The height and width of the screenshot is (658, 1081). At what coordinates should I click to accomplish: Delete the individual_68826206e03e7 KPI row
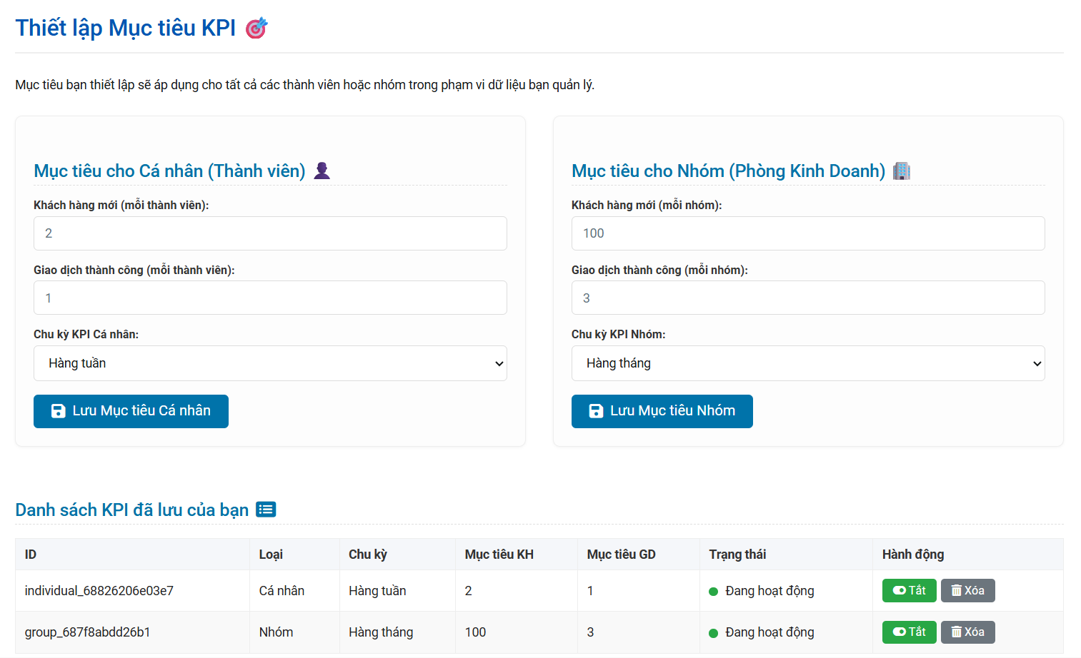[967, 590]
